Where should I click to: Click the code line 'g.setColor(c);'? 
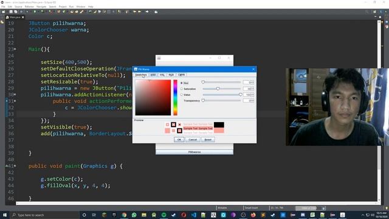coord(62,179)
